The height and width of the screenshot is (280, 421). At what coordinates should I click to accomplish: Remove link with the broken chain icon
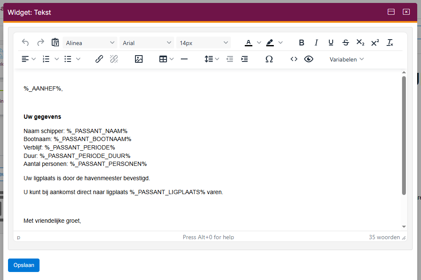pyautogui.click(x=114, y=59)
